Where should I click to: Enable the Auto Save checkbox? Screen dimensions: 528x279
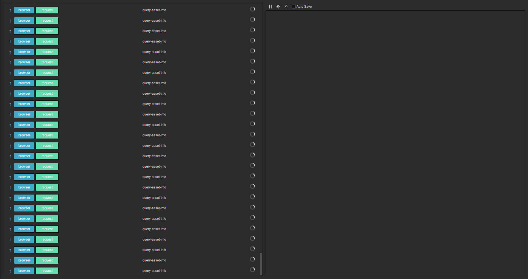coord(294,7)
